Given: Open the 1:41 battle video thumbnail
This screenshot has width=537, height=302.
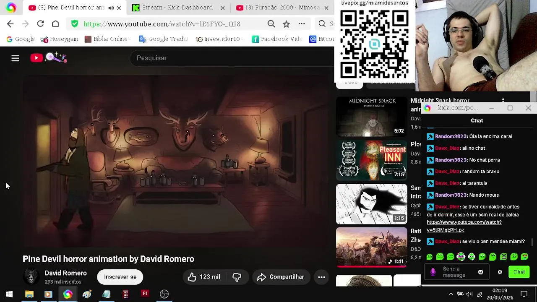Looking at the screenshot, I should (x=371, y=247).
